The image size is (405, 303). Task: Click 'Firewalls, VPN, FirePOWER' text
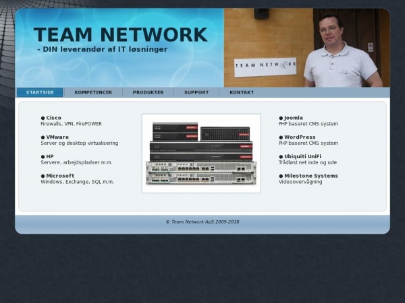(72, 124)
